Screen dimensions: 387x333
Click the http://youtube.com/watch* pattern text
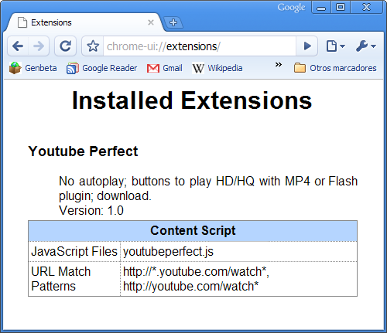click(190, 287)
